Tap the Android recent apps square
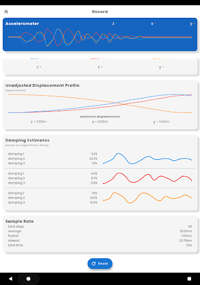Screen dimensions: 200x285 (x=189, y=279)
